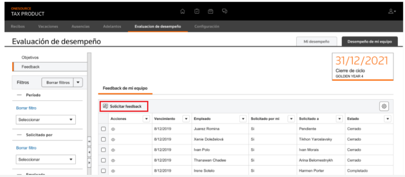Open the Período Seleccionar dropdown
This screenshot has width=405, height=177.
(46, 120)
